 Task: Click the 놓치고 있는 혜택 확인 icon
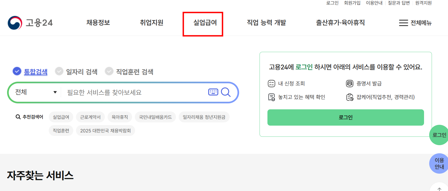click(271, 97)
